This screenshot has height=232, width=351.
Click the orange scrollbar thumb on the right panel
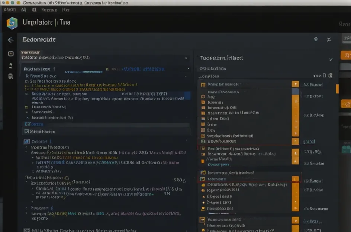point(337,88)
